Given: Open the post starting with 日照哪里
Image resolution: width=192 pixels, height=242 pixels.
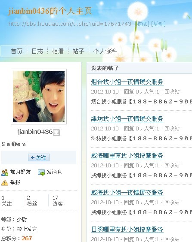Looking at the screenshot, I should [x=127, y=230].
